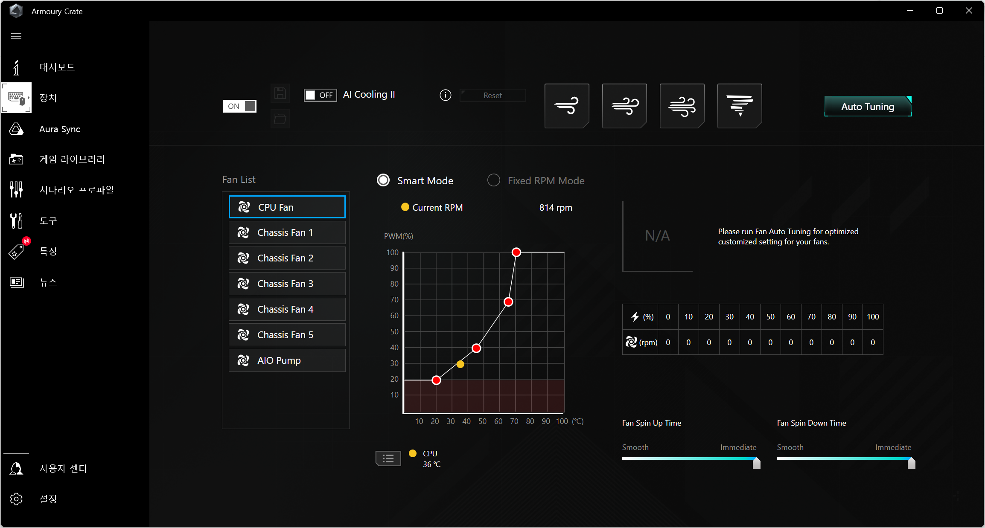Expand the hamburger navigation menu

[16, 36]
